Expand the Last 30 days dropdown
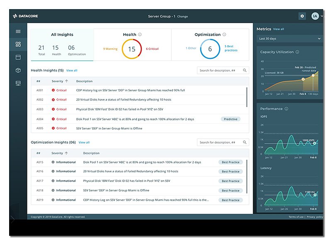This screenshot has width=332, height=247. point(289,39)
